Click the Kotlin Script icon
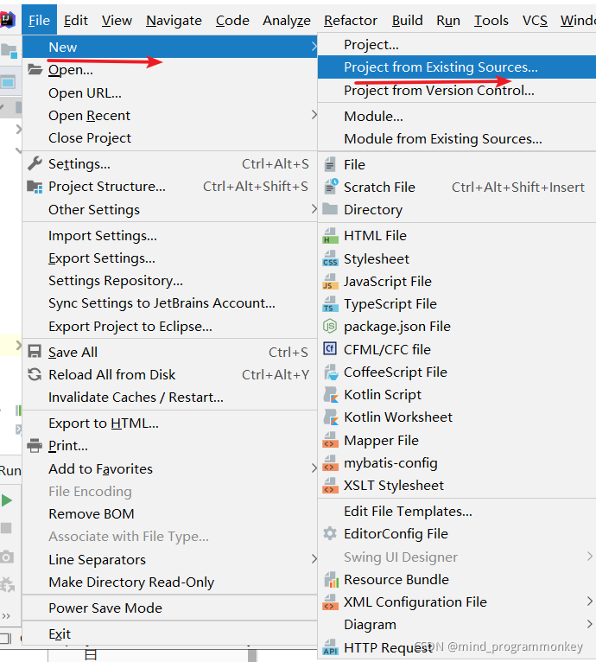 click(x=331, y=394)
